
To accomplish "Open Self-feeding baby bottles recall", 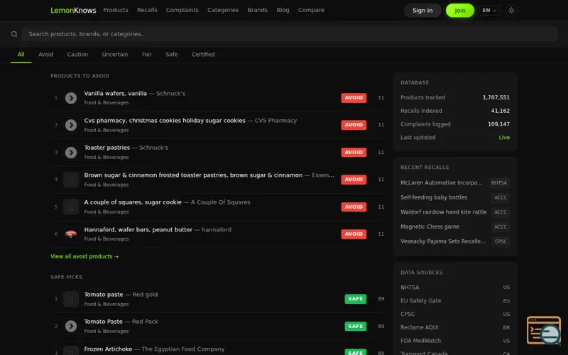I will tap(434, 197).
